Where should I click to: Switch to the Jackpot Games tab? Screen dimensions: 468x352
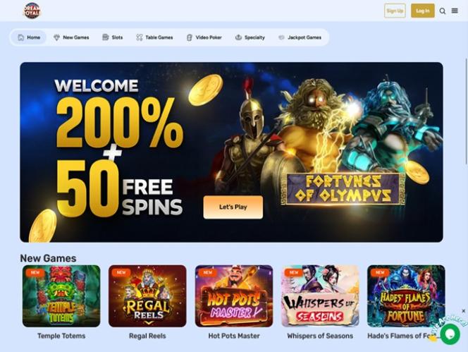[300, 37]
